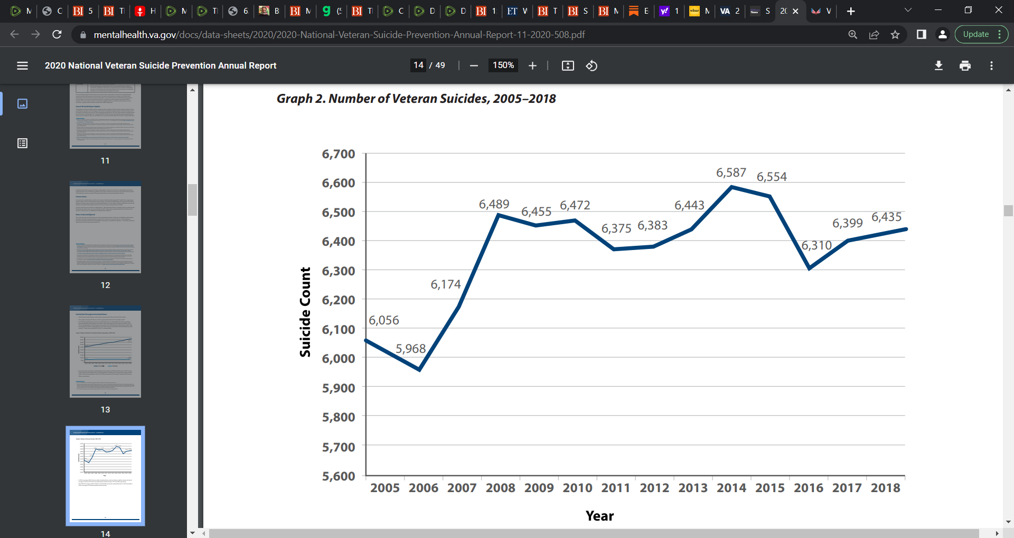Rotate the page counterclockwise

tap(591, 65)
